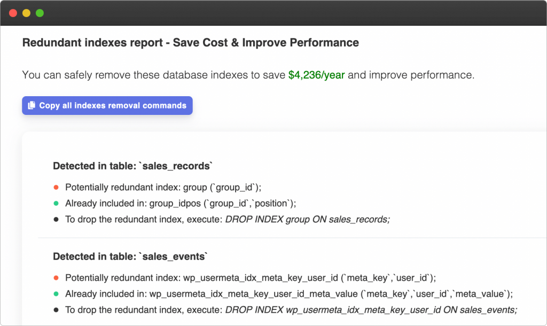Click the DROP INDEX wp_usermeta command for sales_events
The width and height of the screenshot is (547, 326).
click(x=371, y=310)
